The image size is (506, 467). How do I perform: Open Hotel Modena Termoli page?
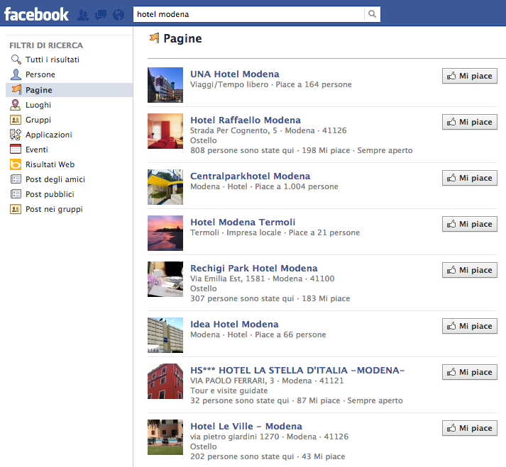[x=243, y=223]
